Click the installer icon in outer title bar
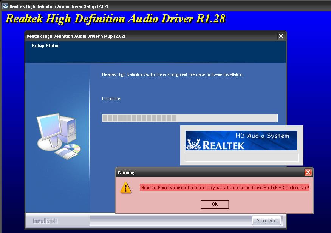This screenshot has width=331, height=233. tap(5, 6)
